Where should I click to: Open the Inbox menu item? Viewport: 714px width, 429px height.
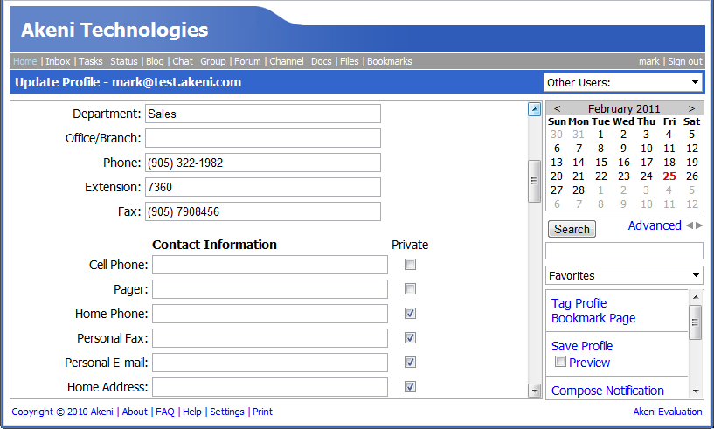tap(58, 61)
